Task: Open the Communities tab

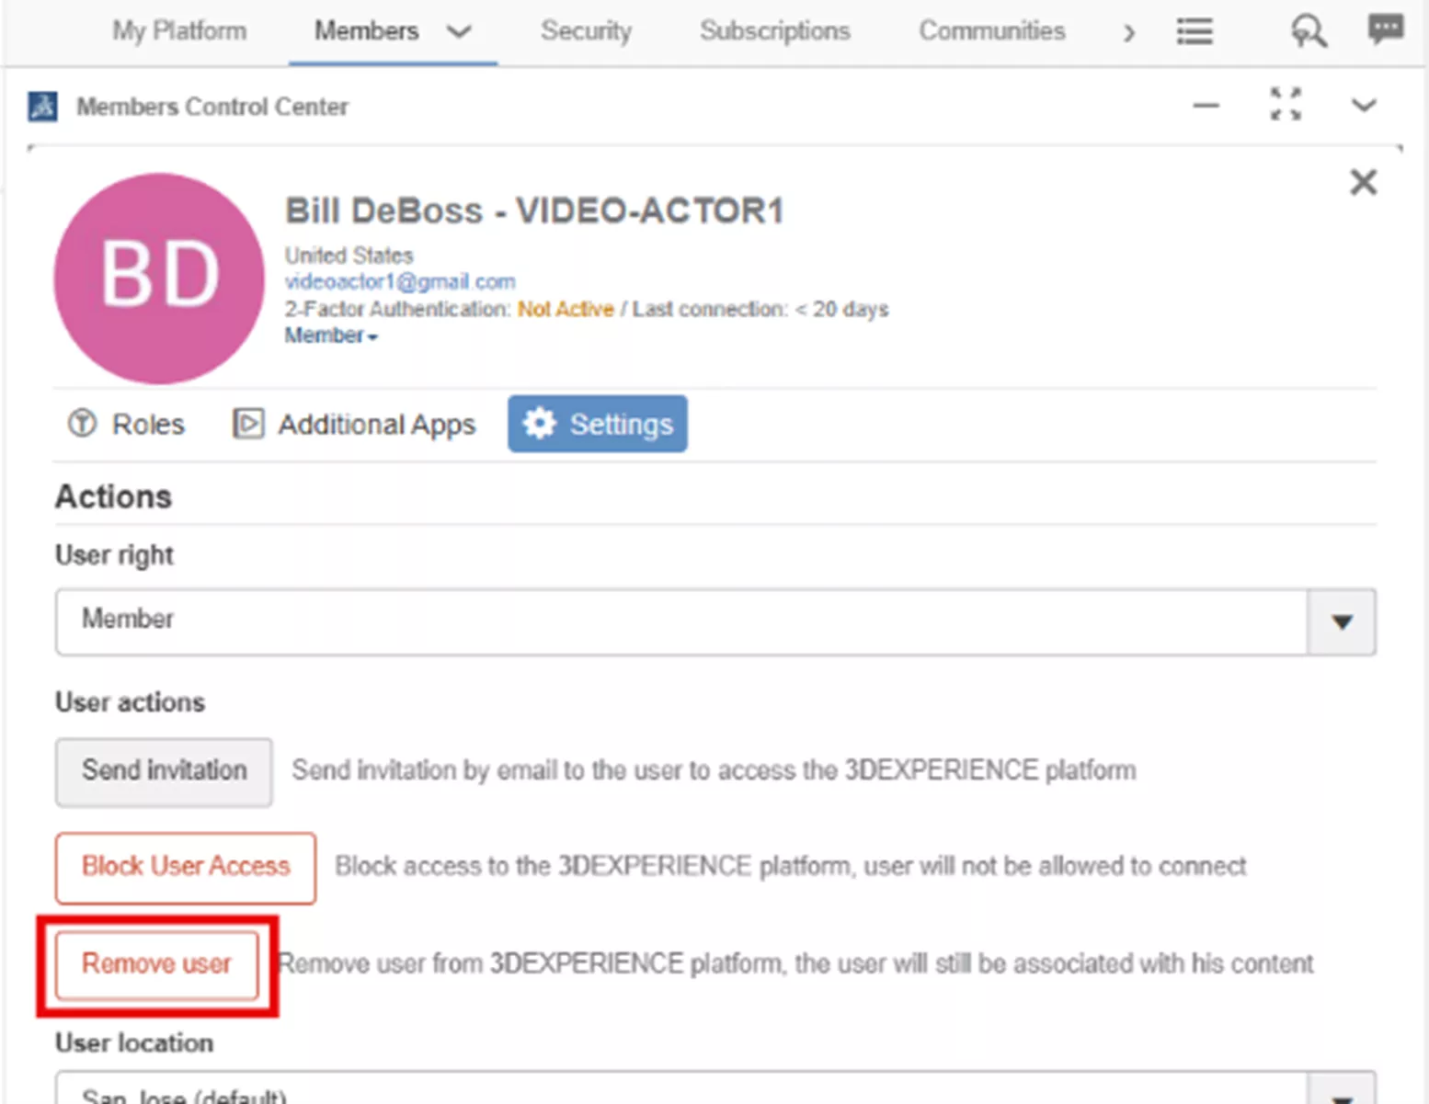Action: (x=992, y=30)
